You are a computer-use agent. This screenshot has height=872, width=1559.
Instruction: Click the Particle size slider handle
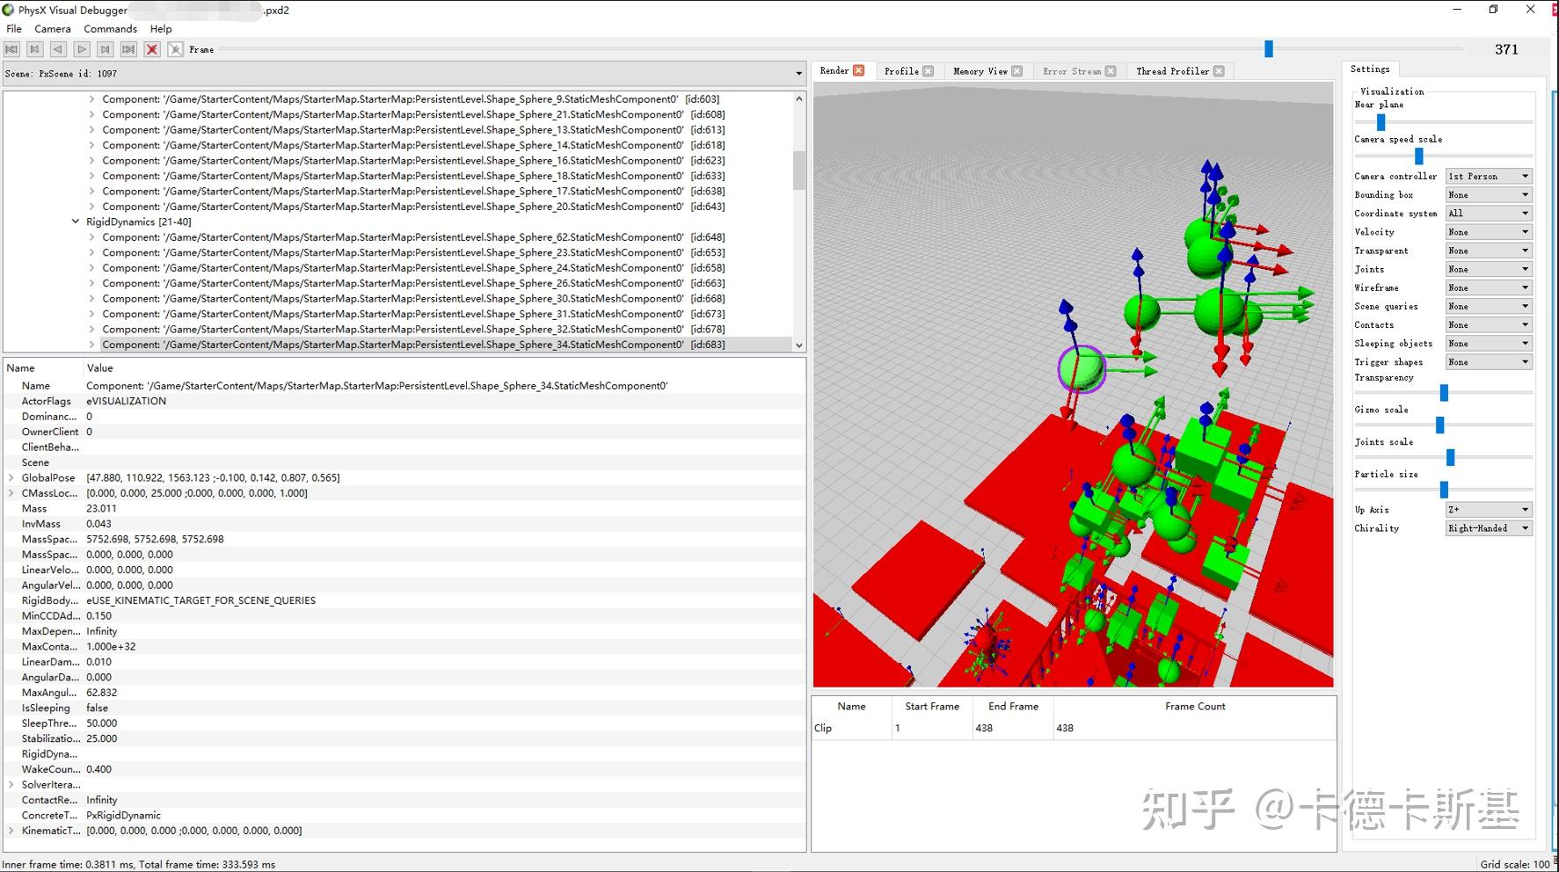click(x=1444, y=490)
